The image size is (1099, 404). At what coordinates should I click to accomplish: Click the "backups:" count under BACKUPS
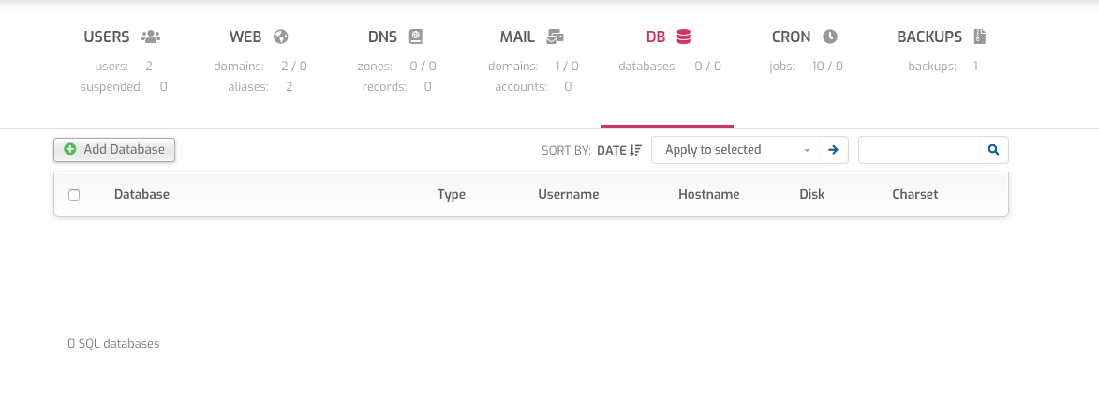pyautogui.click(x=943, y=67)
